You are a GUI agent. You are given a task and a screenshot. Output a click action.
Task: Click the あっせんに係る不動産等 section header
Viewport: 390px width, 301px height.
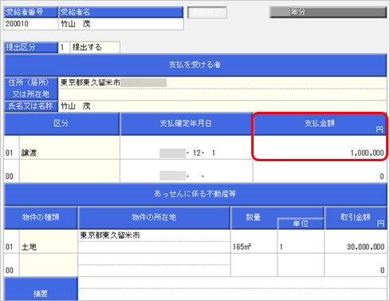pyautogui.click(x=195, y=194)
